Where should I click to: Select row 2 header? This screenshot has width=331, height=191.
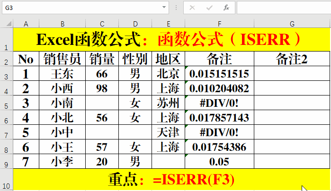6,59
